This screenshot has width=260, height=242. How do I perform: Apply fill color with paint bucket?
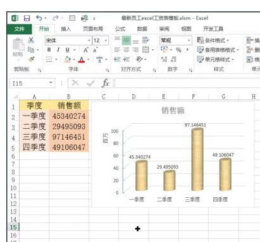coord(68,59)
